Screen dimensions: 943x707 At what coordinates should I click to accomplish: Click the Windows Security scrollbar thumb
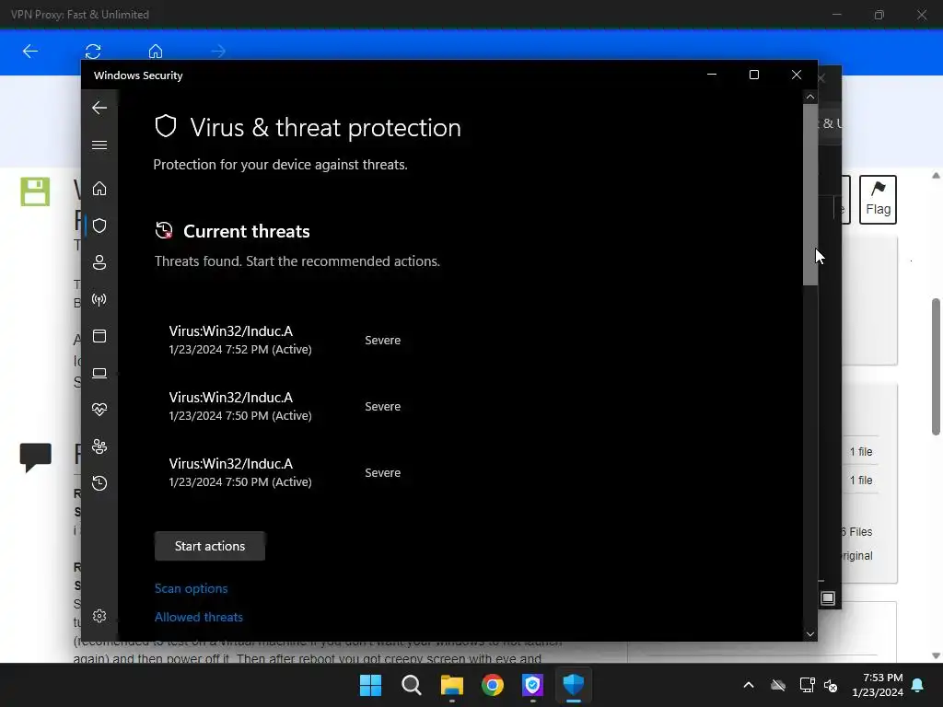click(x=810, y=194)
